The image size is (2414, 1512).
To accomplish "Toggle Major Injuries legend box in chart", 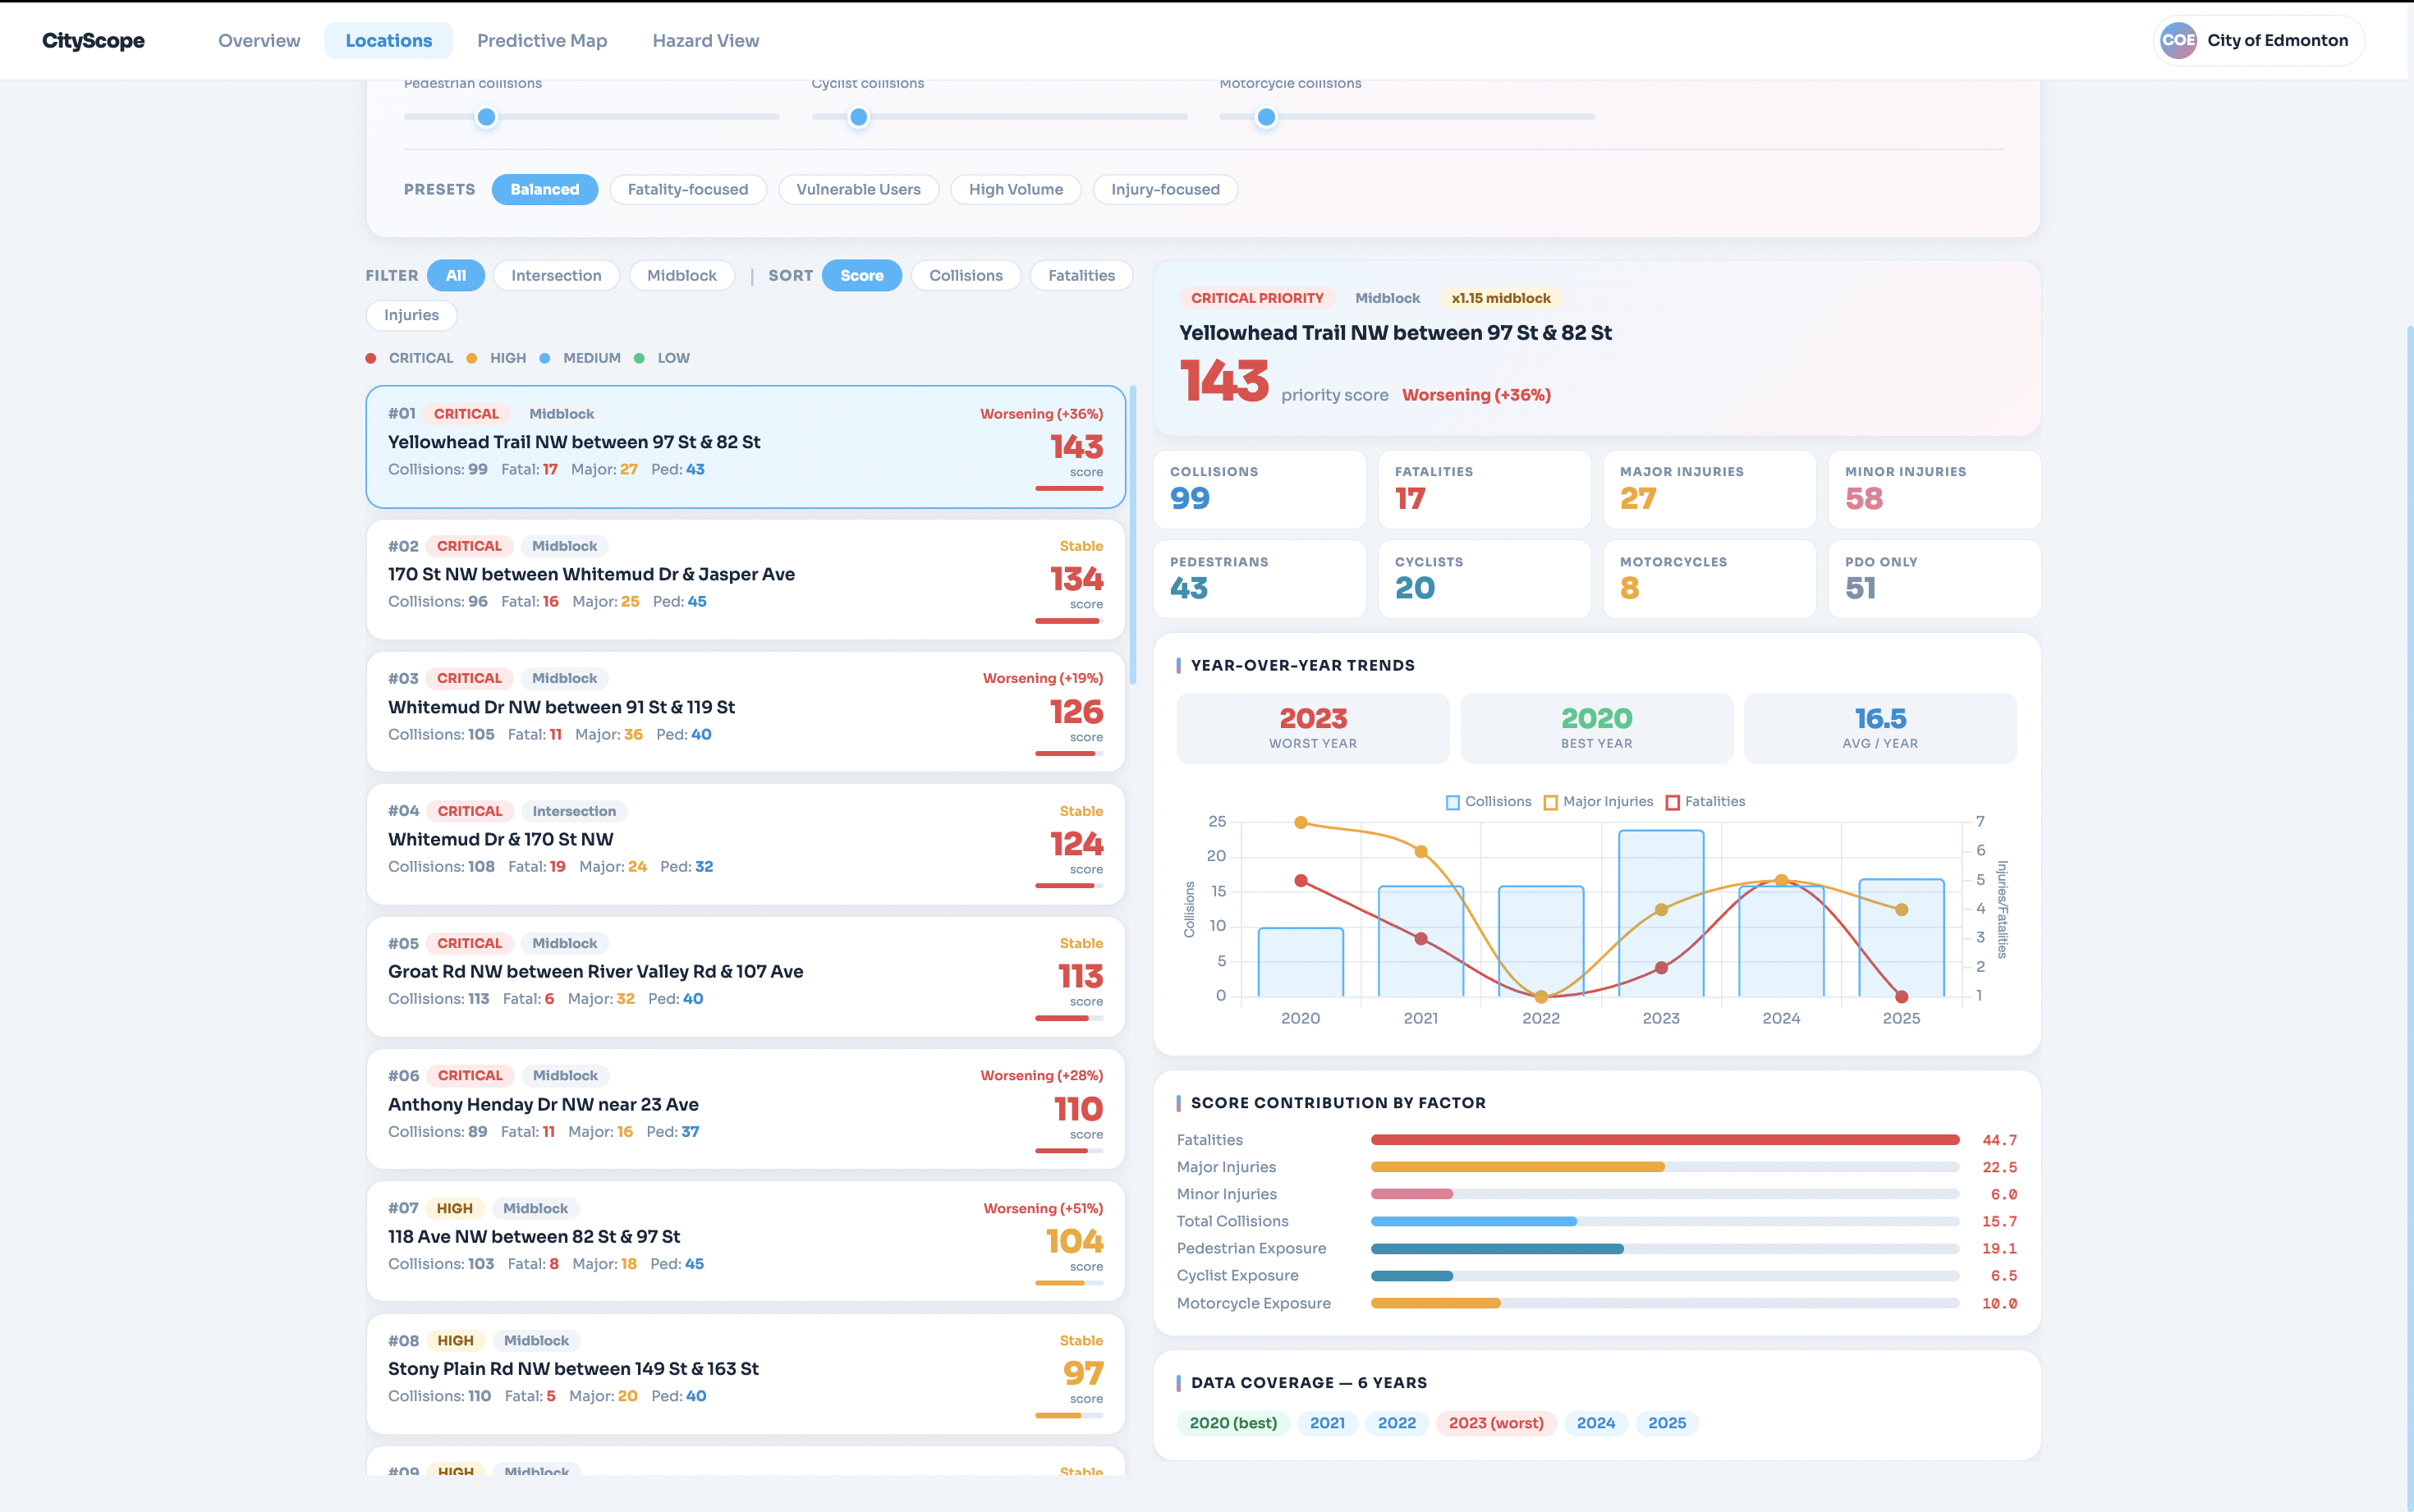I will (x=1550, y=802).
